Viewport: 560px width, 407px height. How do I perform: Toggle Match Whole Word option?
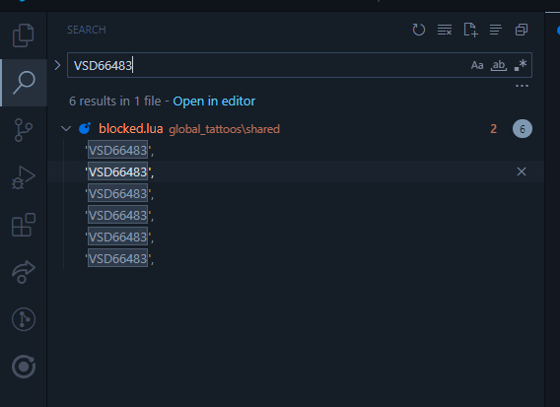tap(499, 65)
